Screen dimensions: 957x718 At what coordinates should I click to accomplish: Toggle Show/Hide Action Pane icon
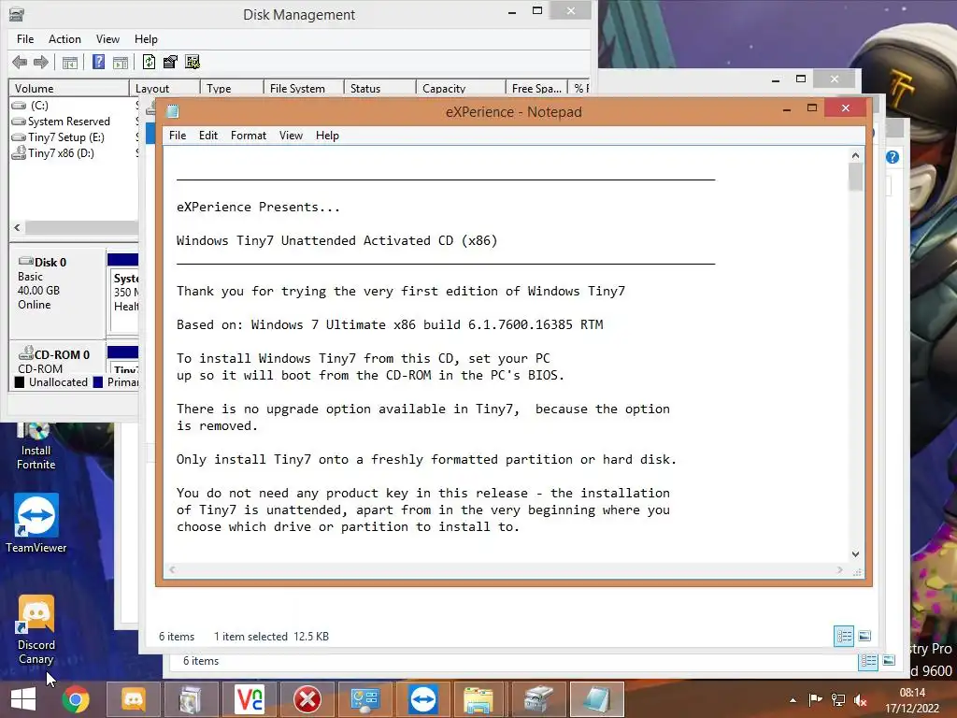click(x=121, y=63)
